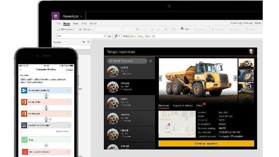Image resolution: width=279 pixels, height=157 pixels.
Task: Open more options on Get my profile step
Action: coord(68,102)
